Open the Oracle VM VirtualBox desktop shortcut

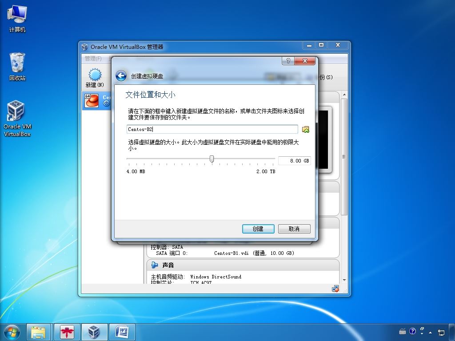point(17,119)
